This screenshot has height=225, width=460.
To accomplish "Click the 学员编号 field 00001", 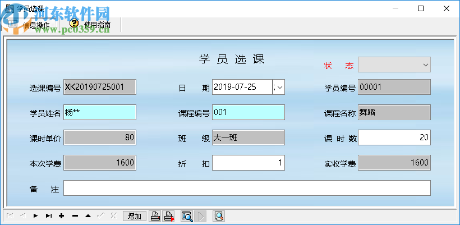I will tap(394, 87).
